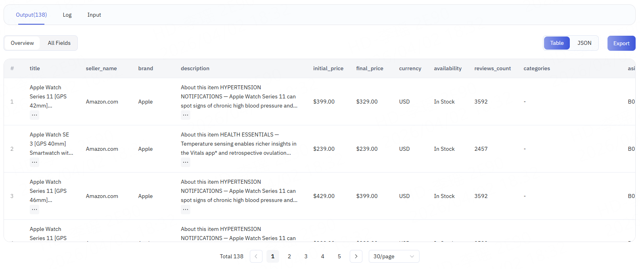Click the Series 11 46mm title cell
This screenshot has height=269, width=640.
click(x=48, y=191)
